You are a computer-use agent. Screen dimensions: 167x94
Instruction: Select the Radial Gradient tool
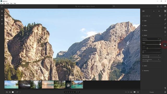click(x=165, y=32)
